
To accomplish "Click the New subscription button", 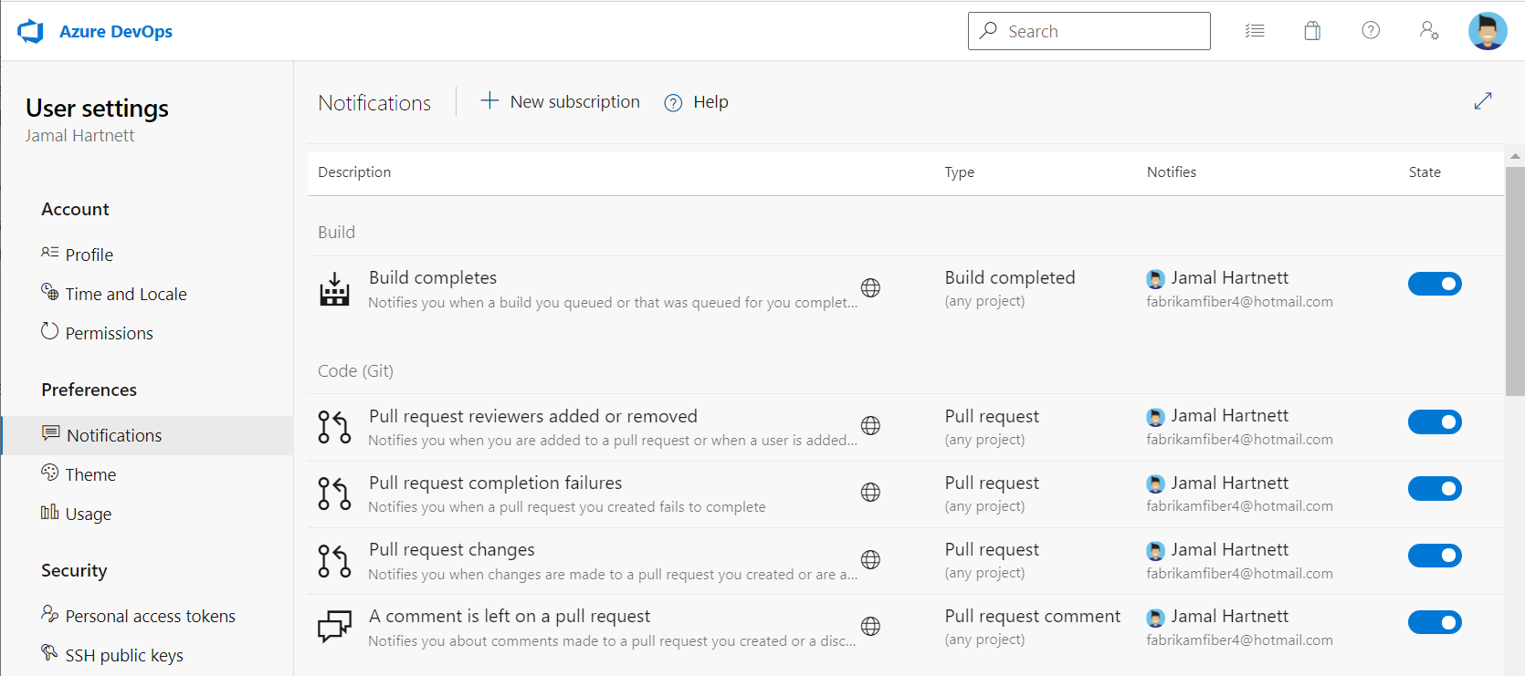I will coord(561,102).
